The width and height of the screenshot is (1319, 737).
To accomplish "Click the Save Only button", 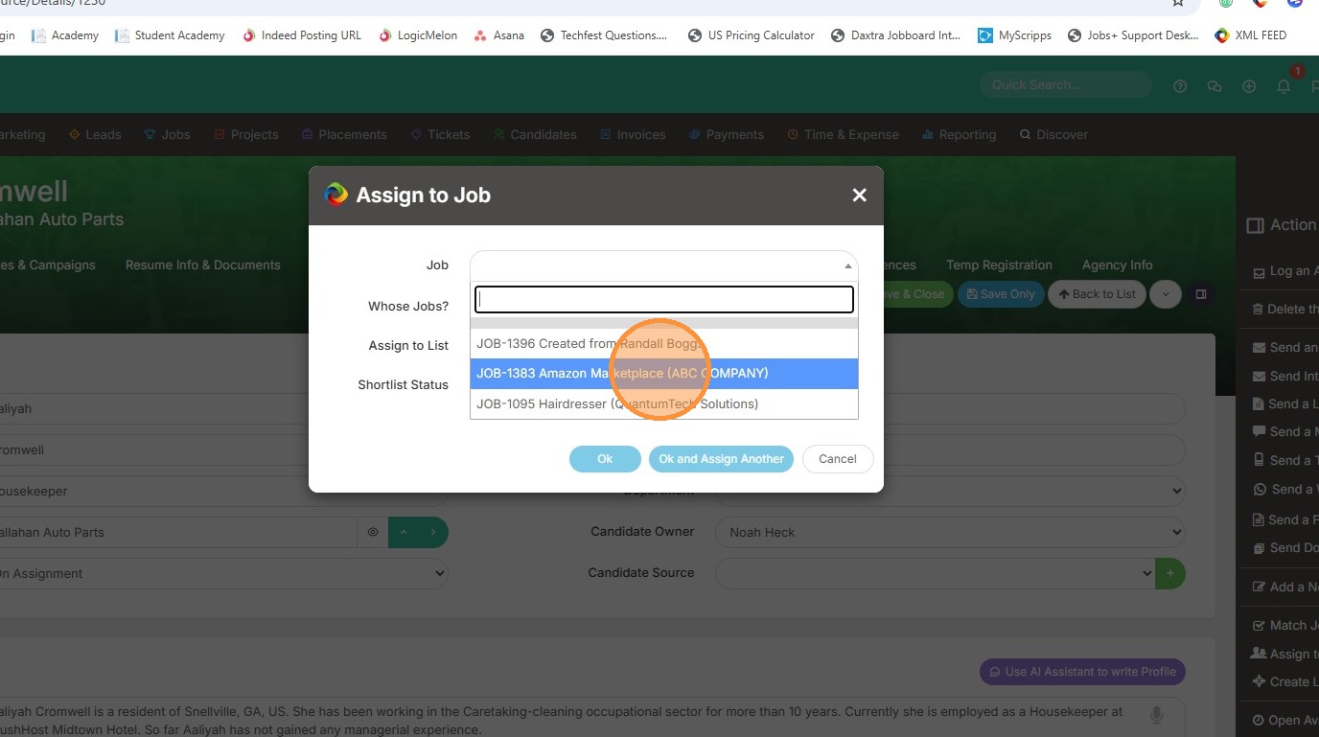I will [1001, 294].
